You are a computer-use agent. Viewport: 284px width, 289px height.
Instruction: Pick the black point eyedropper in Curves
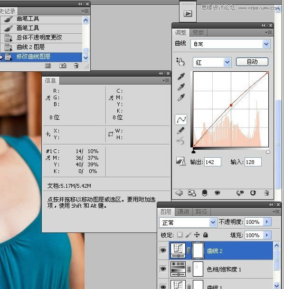[x=181, y=76]
